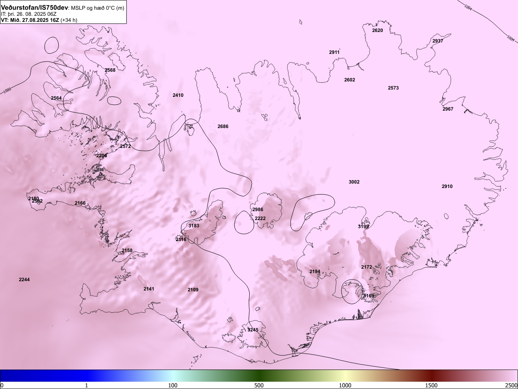This screenshot has width=518, height=389.
Task: Click the 'VT: Mið. 27.08.2025 16Z' line
Action: tap(30, 20)
